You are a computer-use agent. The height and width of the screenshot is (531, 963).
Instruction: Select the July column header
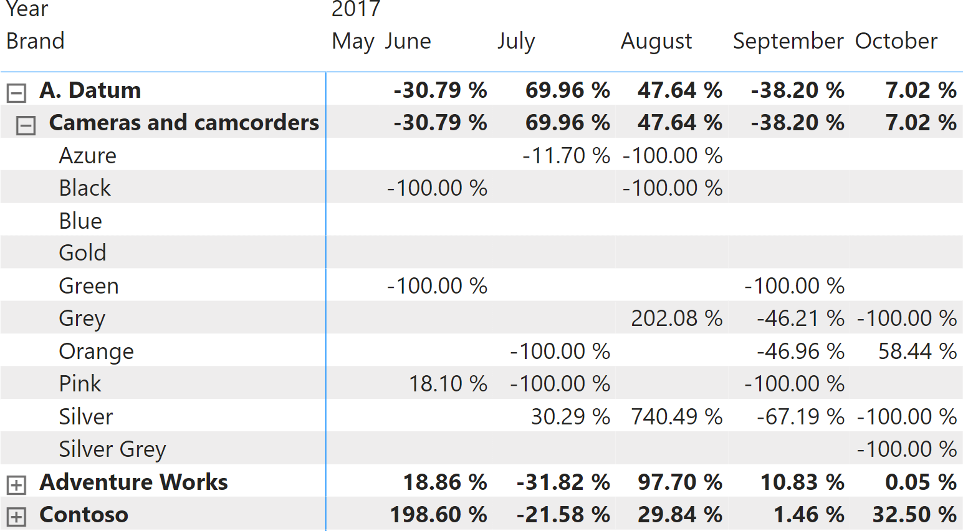(516, 41)
